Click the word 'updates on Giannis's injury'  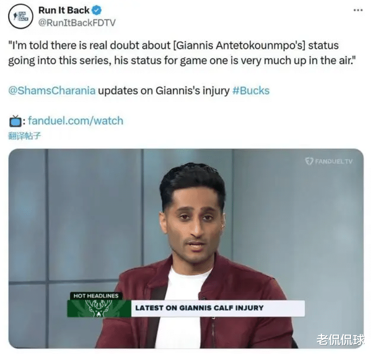(164, 91)
